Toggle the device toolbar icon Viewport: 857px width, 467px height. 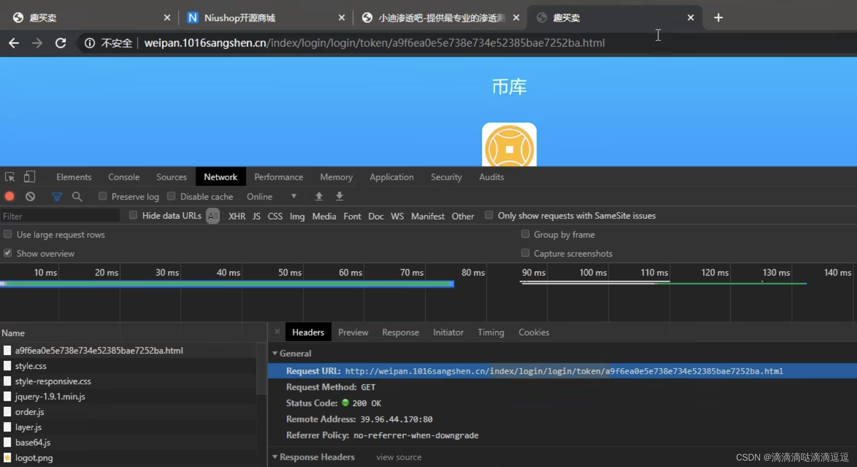tap(30, 177)
